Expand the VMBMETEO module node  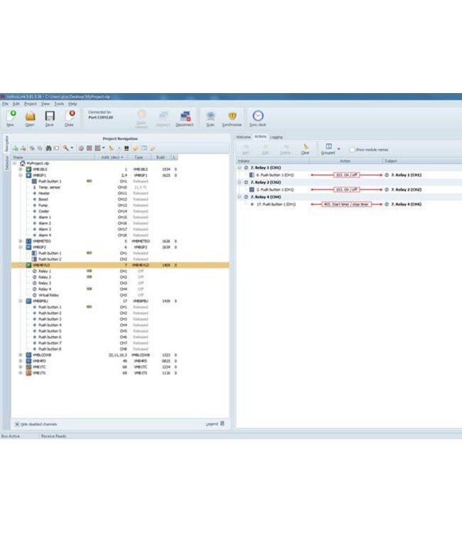[x=21, y=241]
